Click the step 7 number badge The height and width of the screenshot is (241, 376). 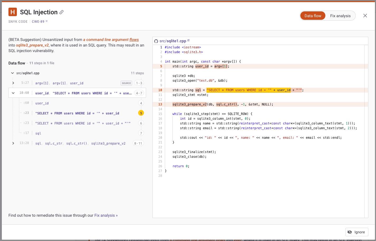pos(141,133)
